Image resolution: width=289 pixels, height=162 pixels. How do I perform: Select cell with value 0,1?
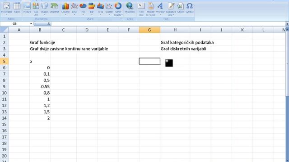pos(40,74)
